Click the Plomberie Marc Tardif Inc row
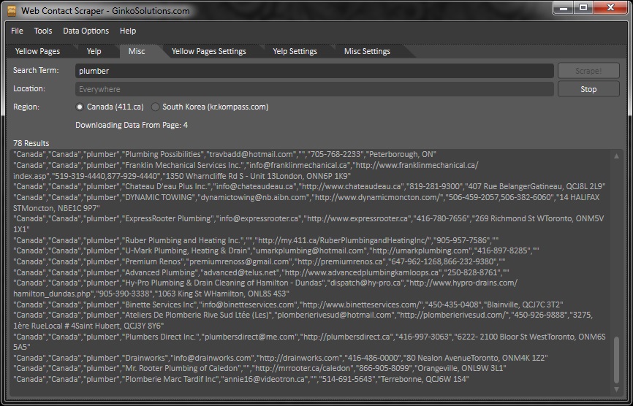This screenshot has height=406, width=633. coord(241,379)
